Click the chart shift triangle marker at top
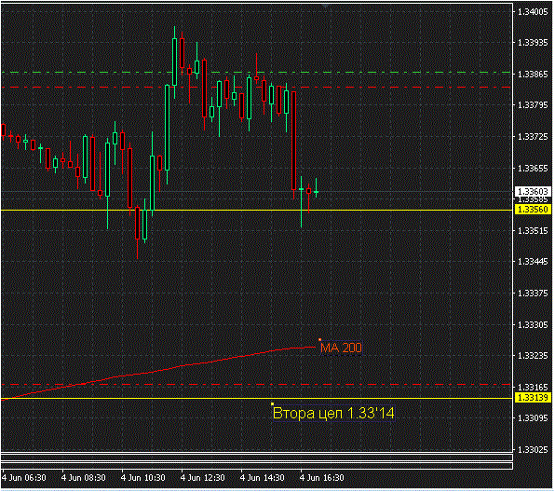 tap(326, 7)
